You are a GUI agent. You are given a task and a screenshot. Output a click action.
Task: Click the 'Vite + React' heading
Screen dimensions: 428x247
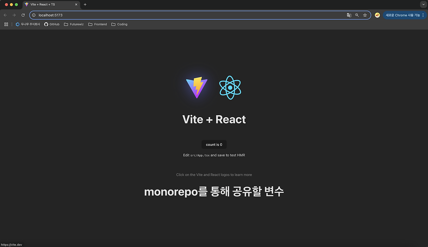click(x=214, y=119)
